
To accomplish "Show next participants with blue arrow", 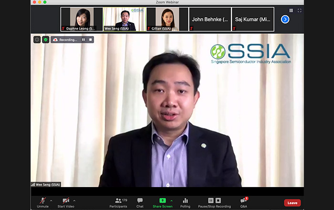I will pos(285,19).
